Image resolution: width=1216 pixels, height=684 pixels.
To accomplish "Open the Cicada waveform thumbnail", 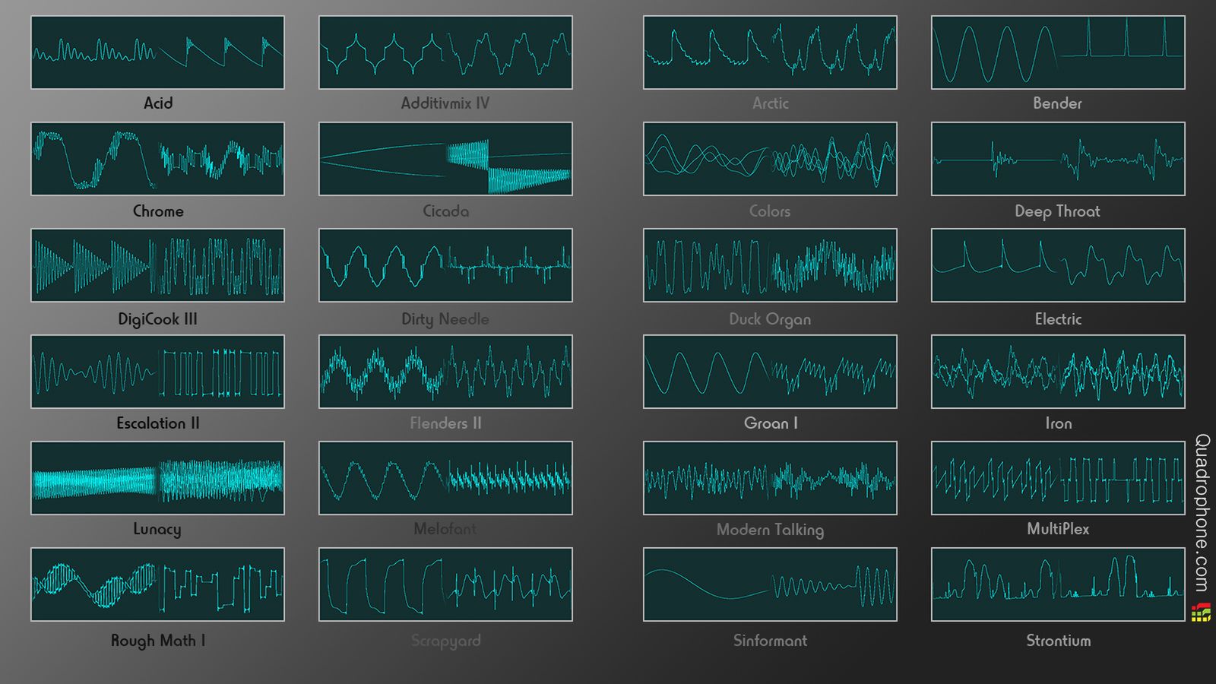I will [446, 158].
